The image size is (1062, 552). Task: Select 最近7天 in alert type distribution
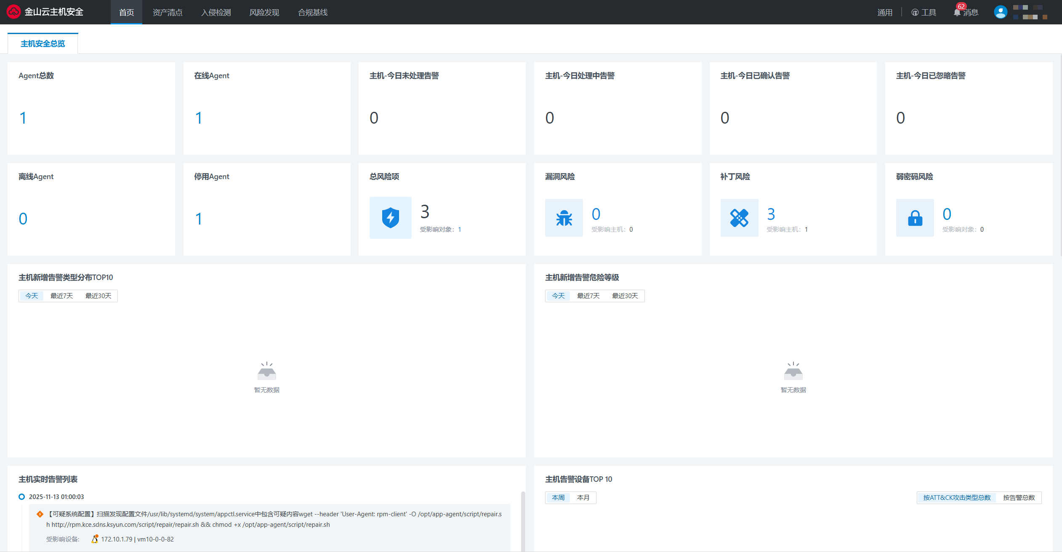click(61, 296)
